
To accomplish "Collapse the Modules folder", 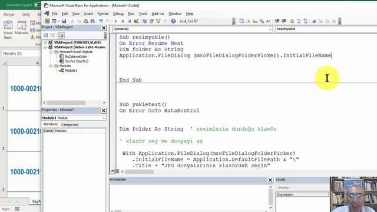I will (51, 66).
